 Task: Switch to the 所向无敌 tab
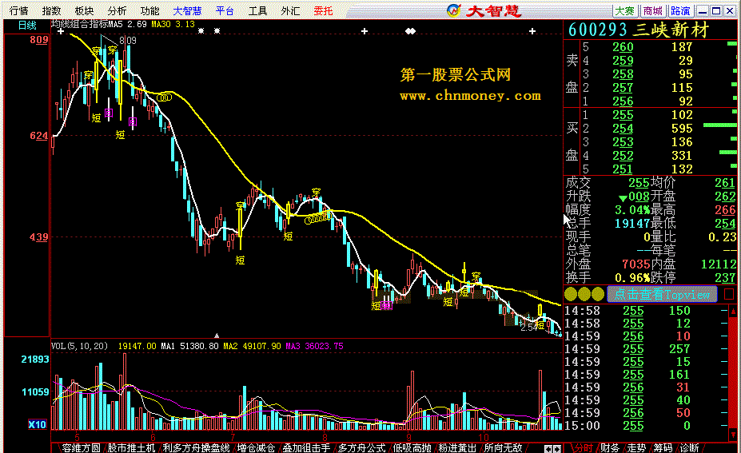[x=503, y=447]
